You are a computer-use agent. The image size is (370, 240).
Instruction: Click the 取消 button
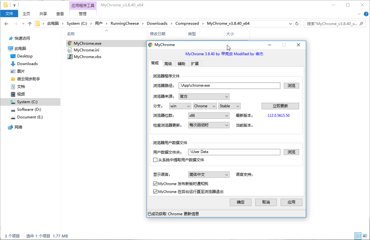coord(266,202)
